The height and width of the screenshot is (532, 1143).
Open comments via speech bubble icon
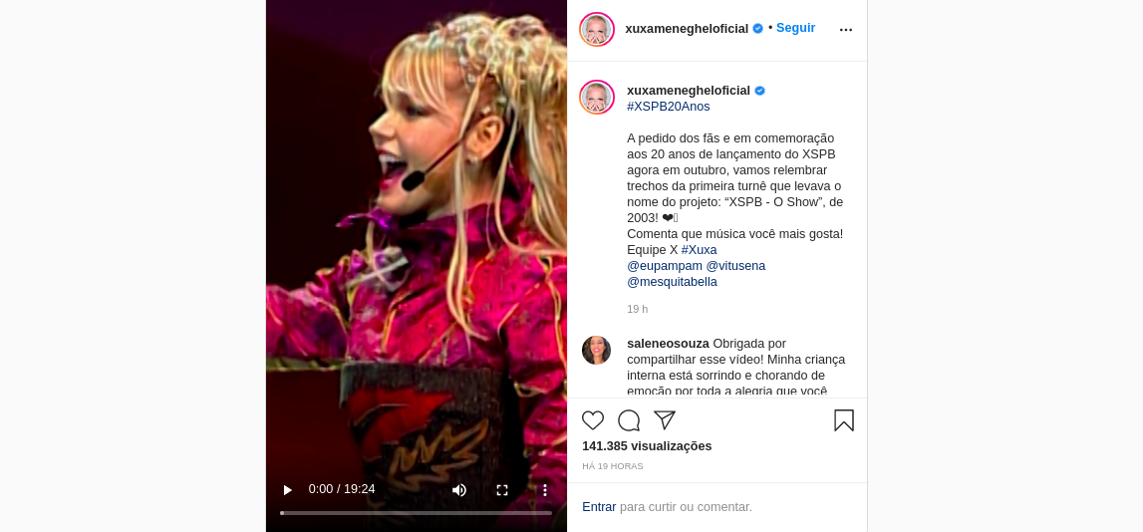(x=629, y=420)
